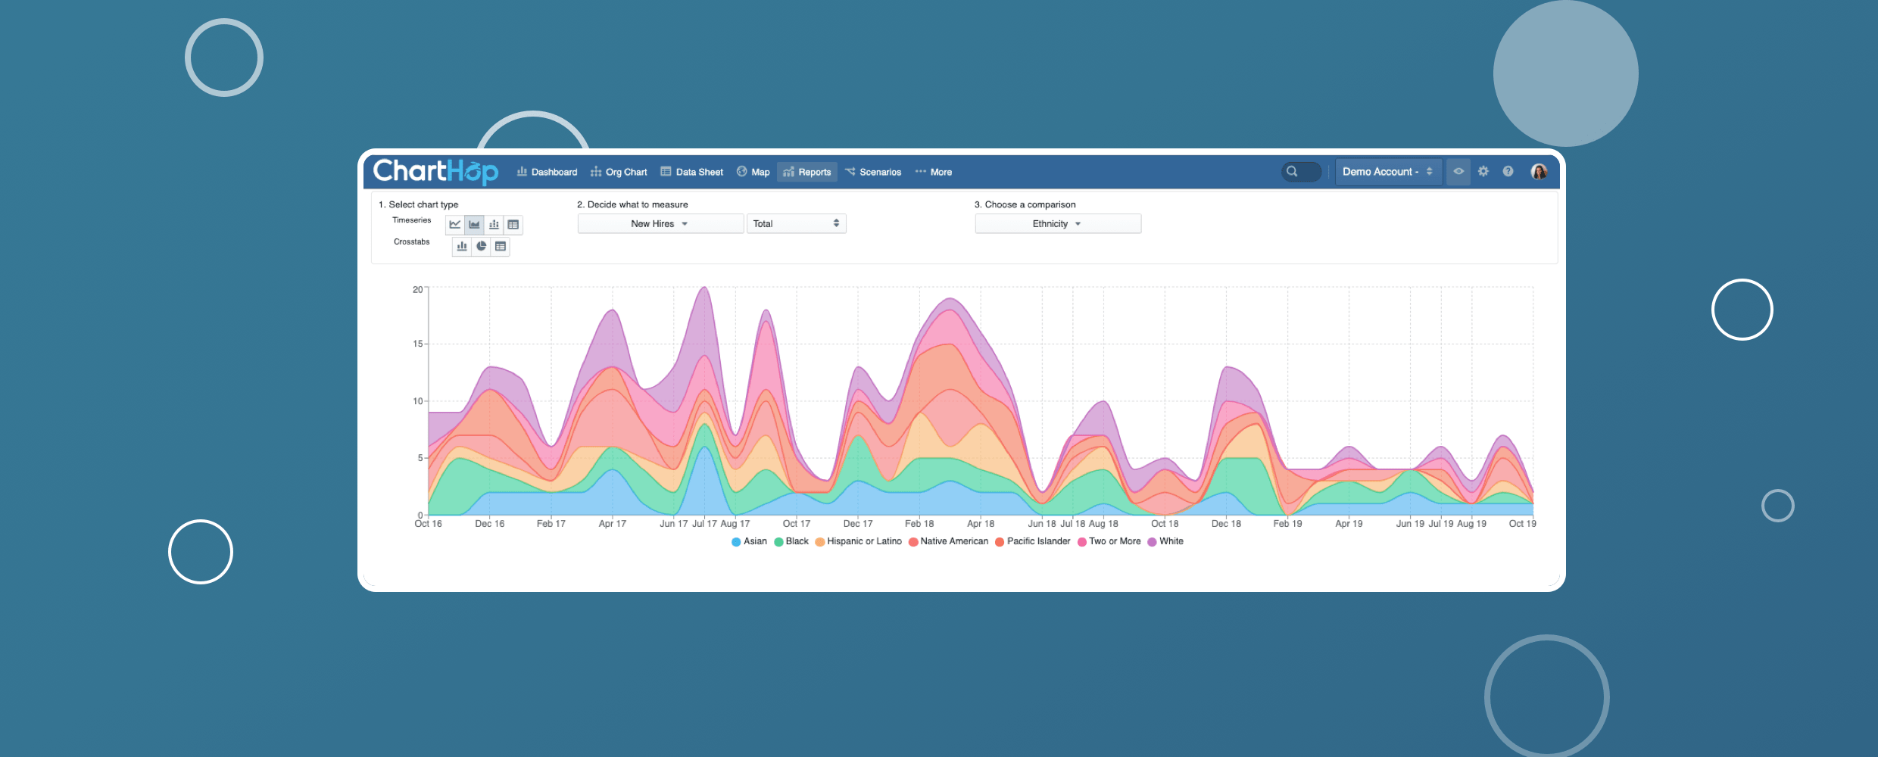Toggle the Hispanic or Latino legend series
This screenshot has height=757, width=1878.
coord(858,542)
